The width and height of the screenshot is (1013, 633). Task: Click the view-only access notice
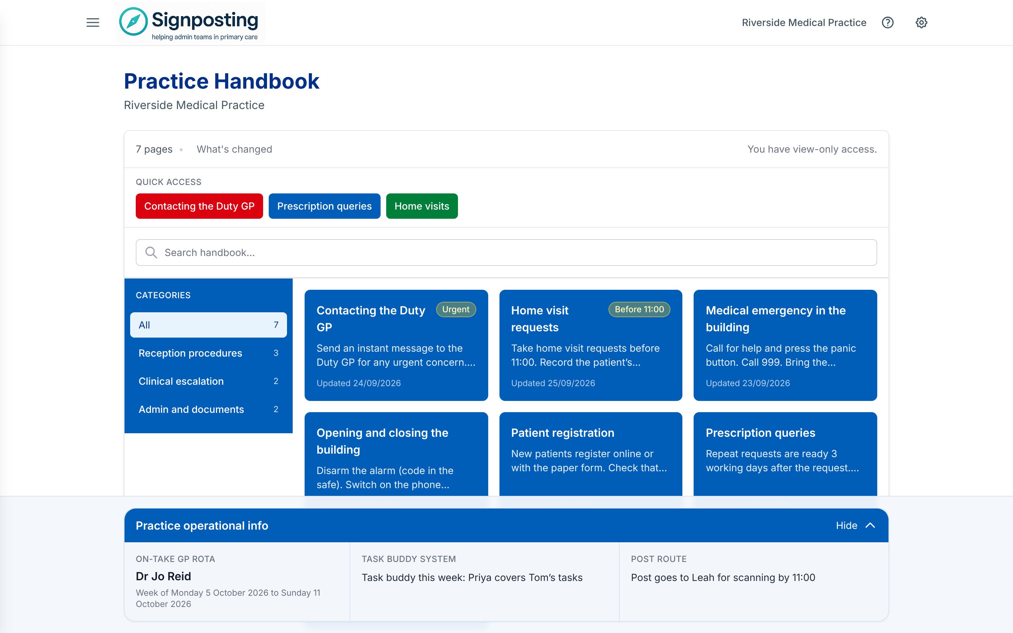[x=812, y=149]
